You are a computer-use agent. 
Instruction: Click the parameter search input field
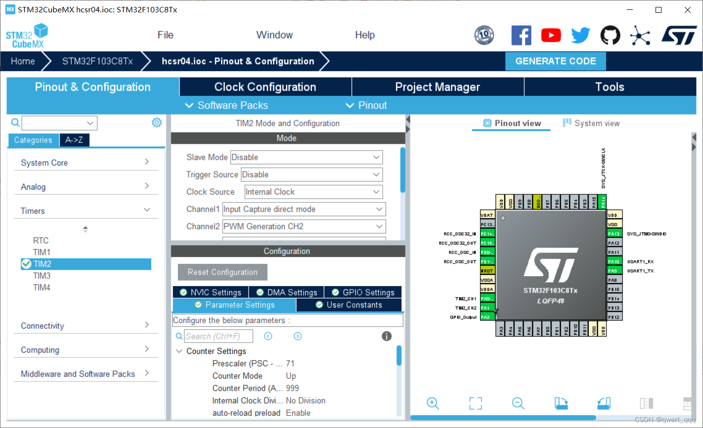(x=219, y=336)
